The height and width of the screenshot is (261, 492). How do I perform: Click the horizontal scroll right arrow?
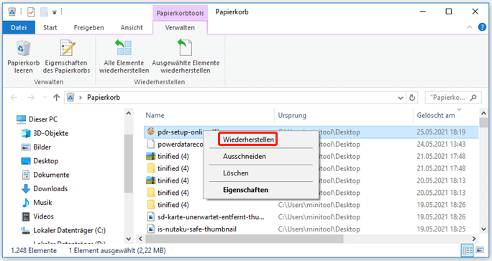pyautogui.click(x=474, y=239)
